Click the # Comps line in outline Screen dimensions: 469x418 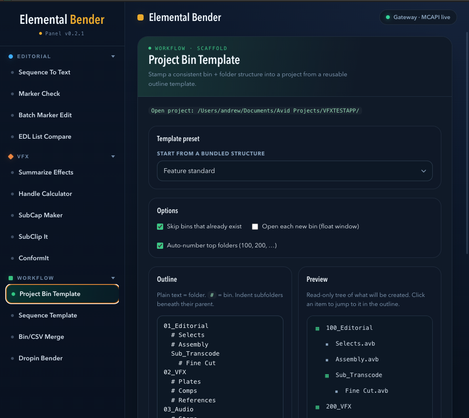pos(184,391)
